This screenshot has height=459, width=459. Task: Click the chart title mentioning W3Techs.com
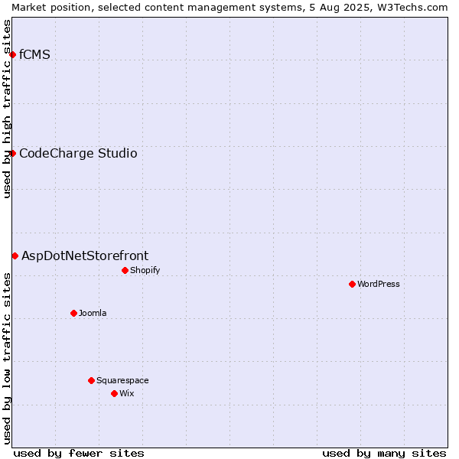[x=229, y=8]
